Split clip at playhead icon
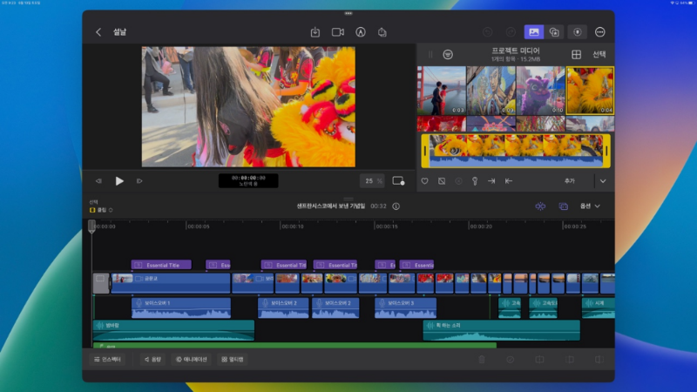 click(x=539, y=359)
